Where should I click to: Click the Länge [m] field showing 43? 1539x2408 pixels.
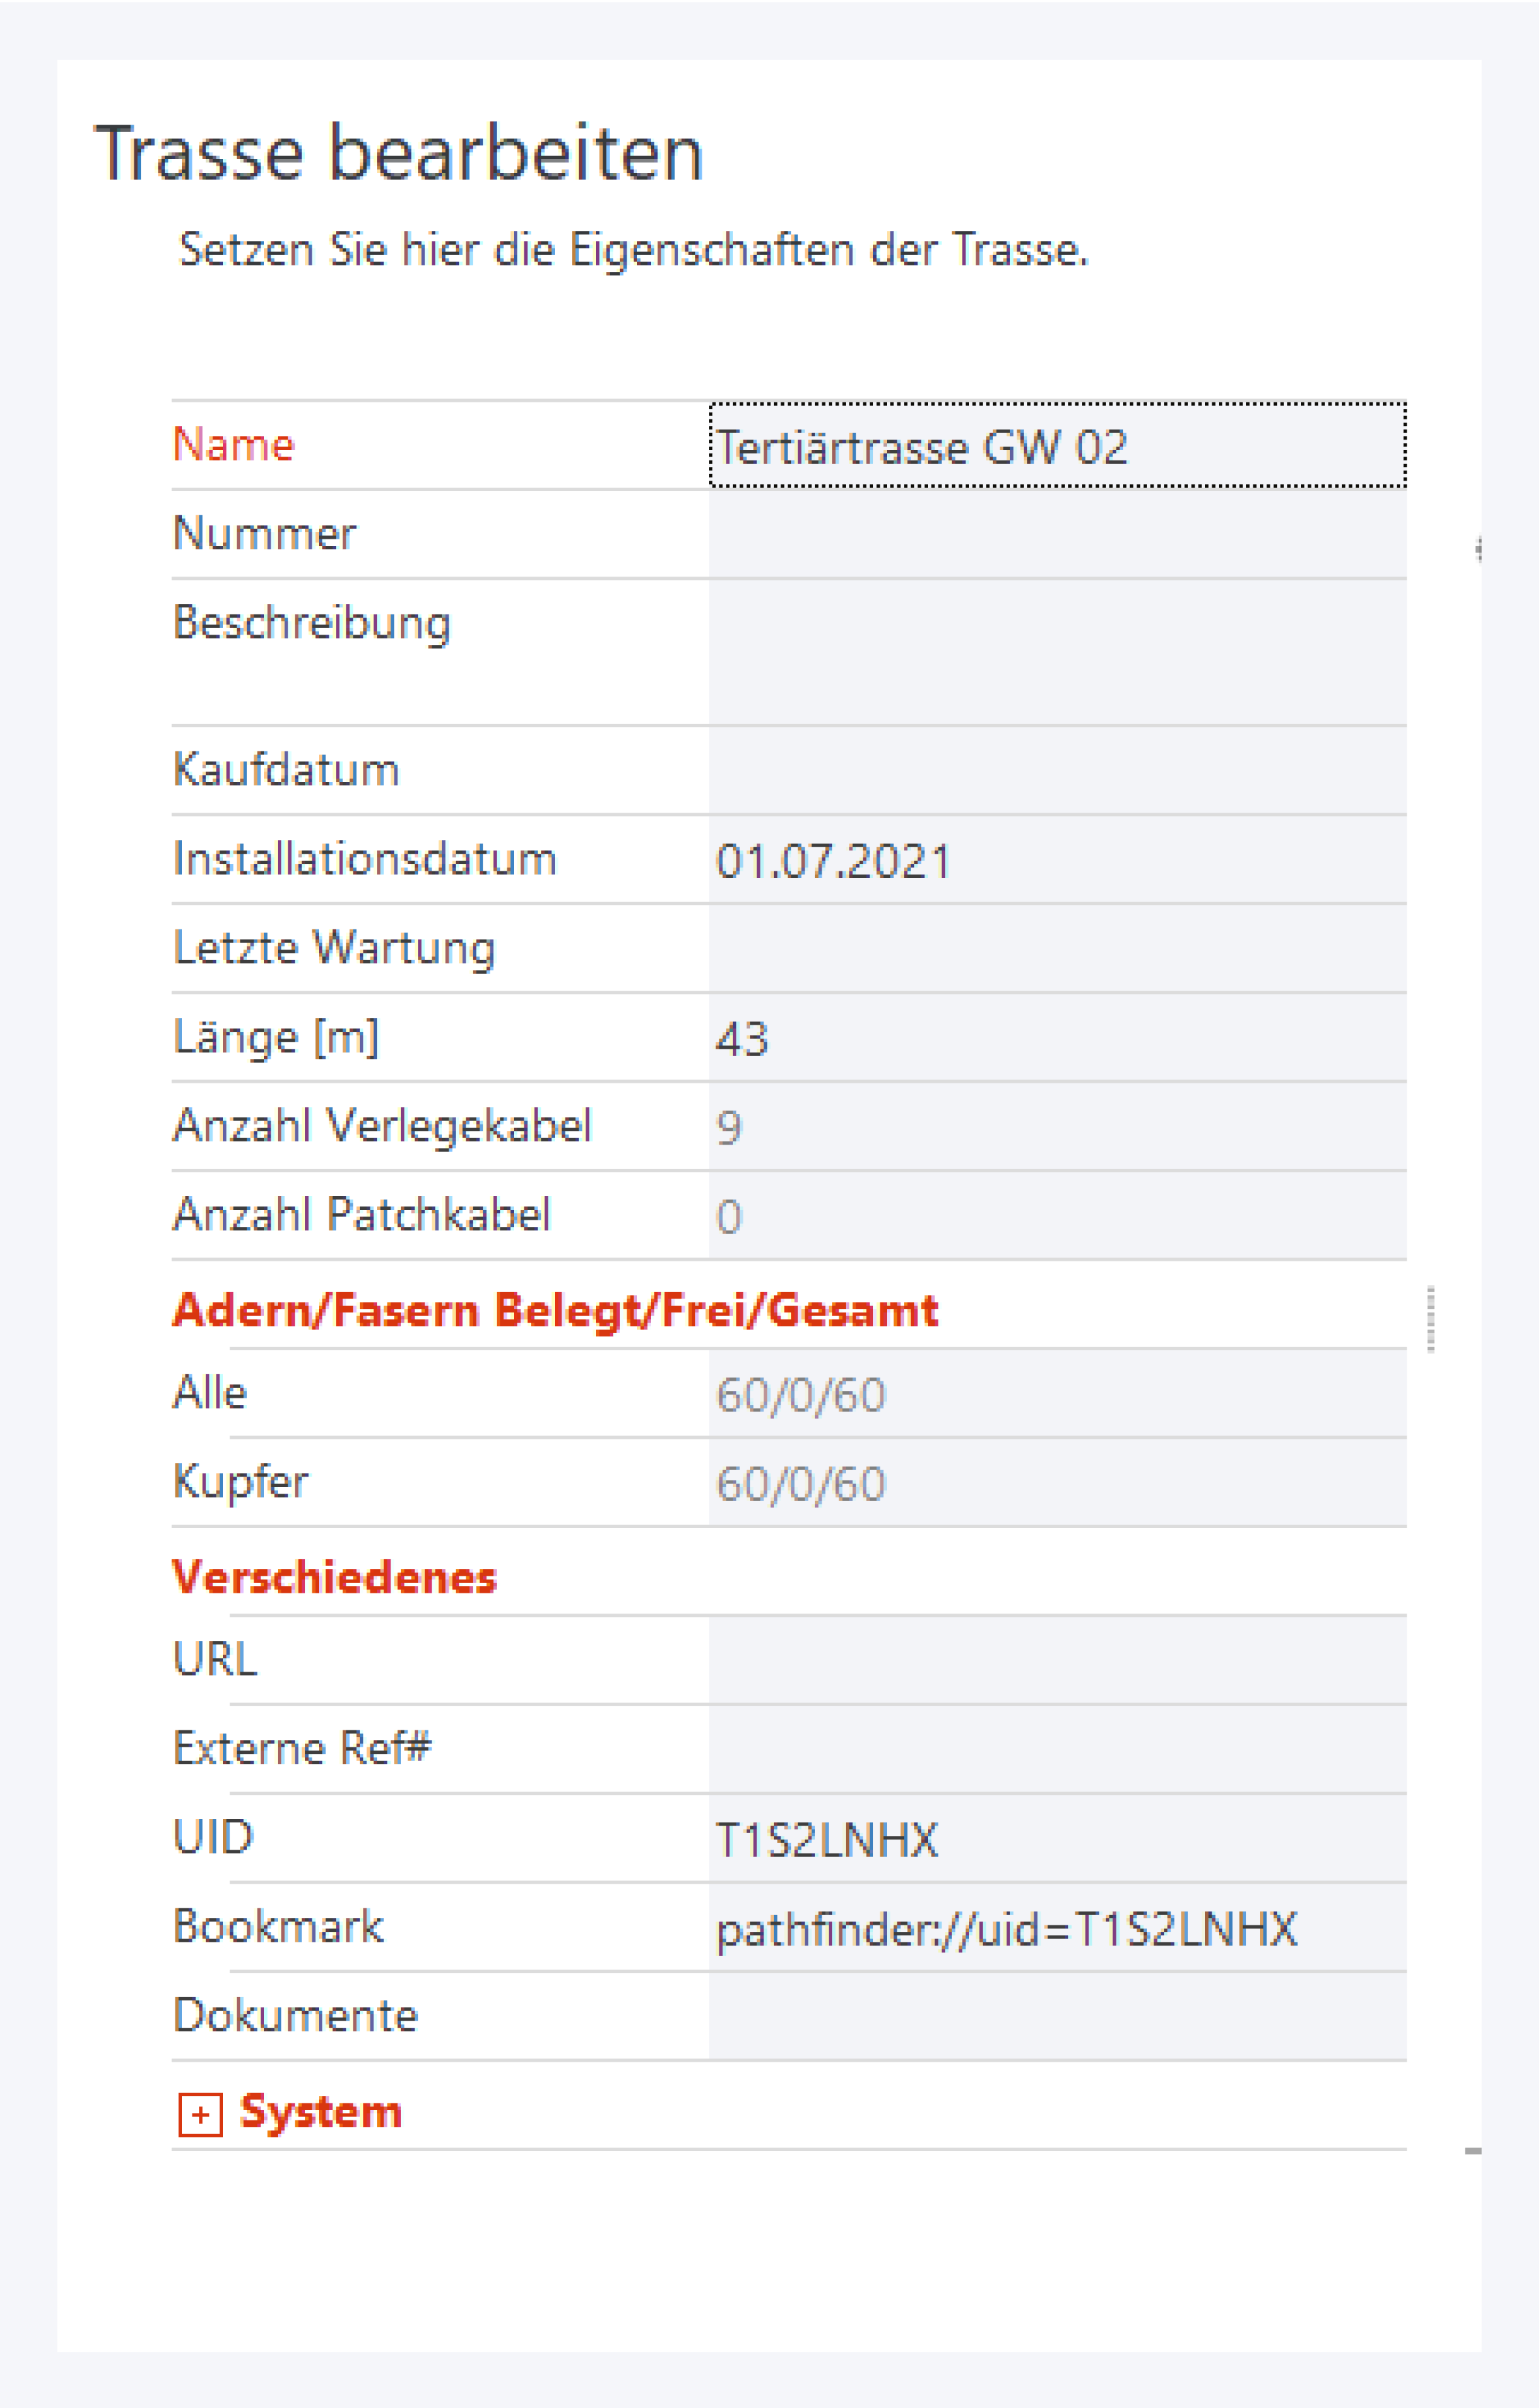(1056, 1038)
